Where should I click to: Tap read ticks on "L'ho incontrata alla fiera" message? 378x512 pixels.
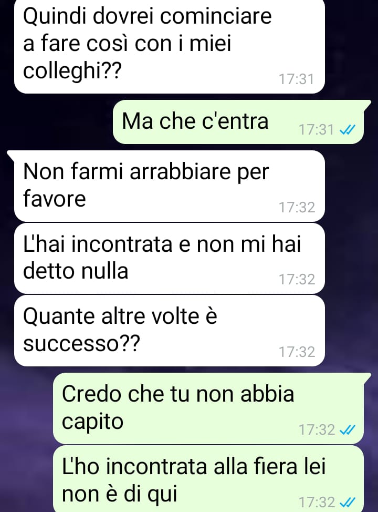[348, 502]
